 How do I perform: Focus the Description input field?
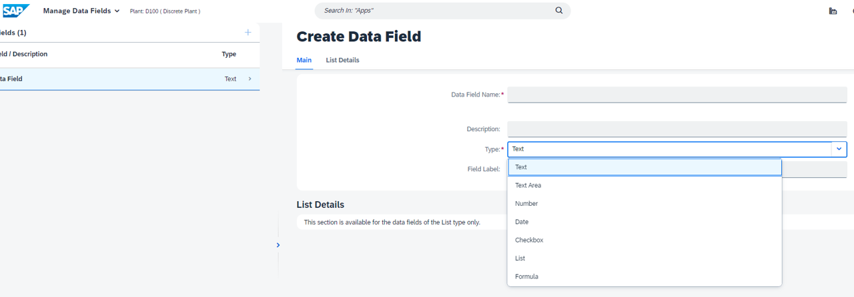677,129
